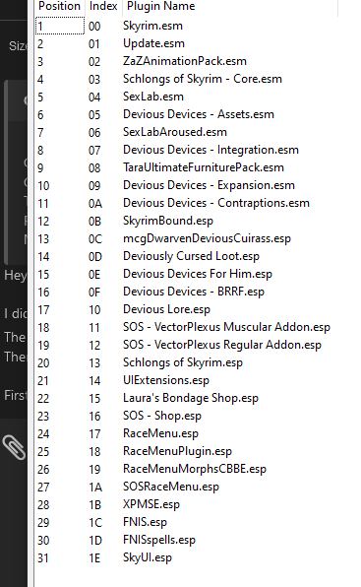Select RaceMenuPlugin.esp

click(177, 451)
